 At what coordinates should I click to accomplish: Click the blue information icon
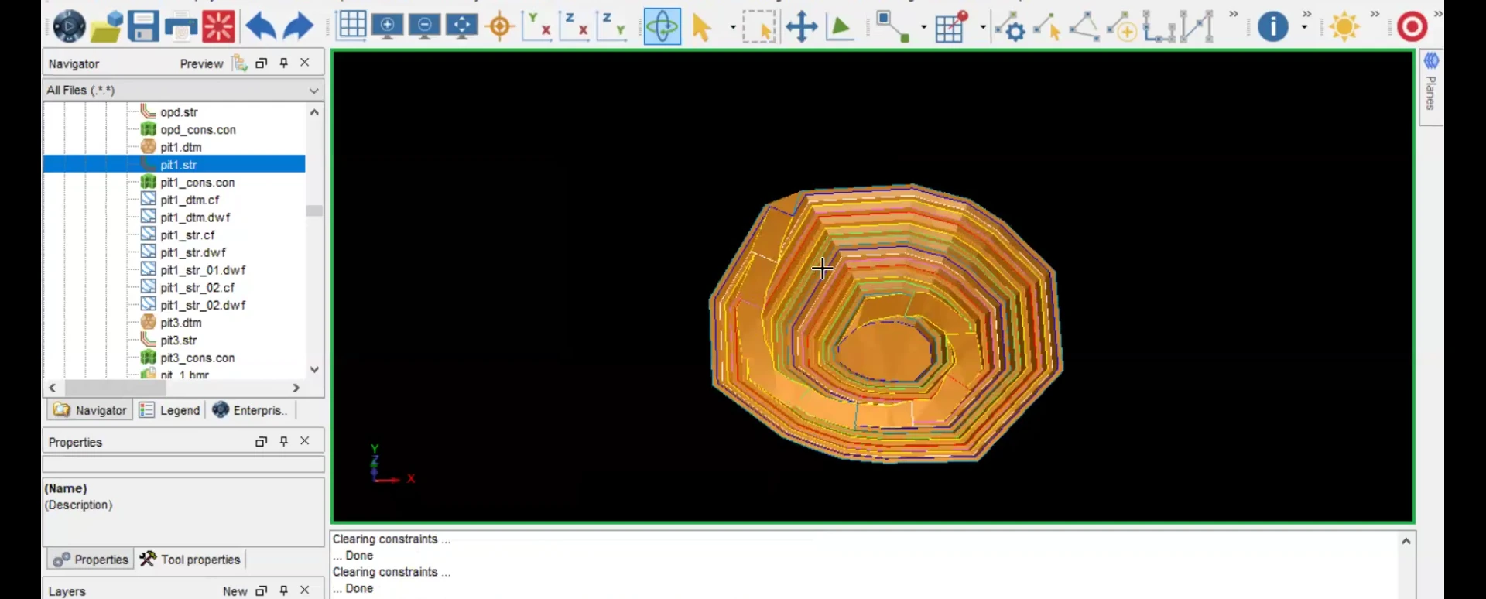coord(1273,26)
